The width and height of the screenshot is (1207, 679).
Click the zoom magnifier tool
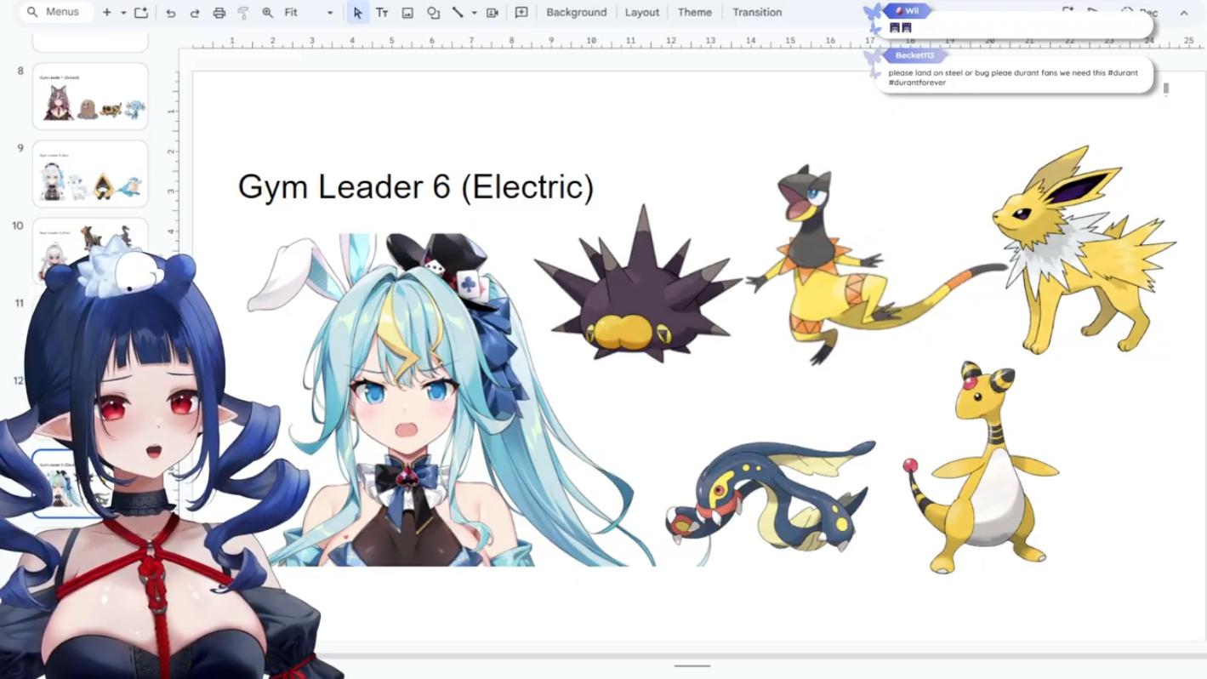(268, 13)
